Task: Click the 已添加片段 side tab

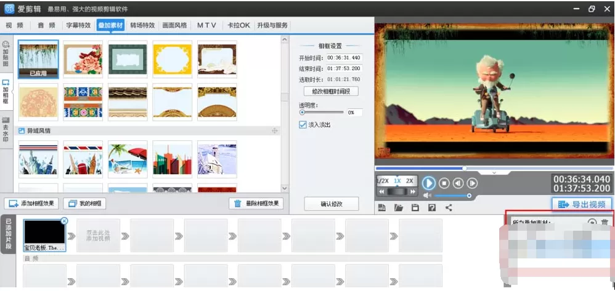Action: click(8, 235)
